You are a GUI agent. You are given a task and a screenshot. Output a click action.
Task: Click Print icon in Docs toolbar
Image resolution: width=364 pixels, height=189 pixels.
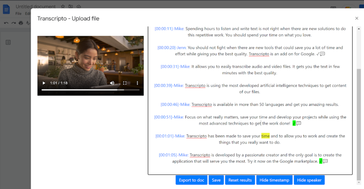point(21,23)
